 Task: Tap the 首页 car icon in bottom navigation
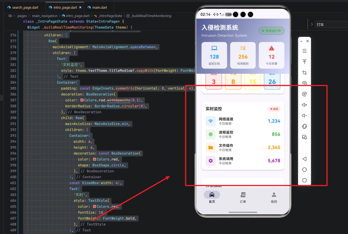coord(212,195)
